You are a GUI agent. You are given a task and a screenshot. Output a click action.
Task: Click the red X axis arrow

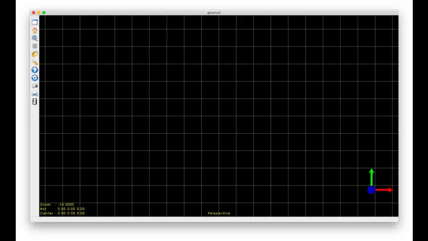(384, 190)
